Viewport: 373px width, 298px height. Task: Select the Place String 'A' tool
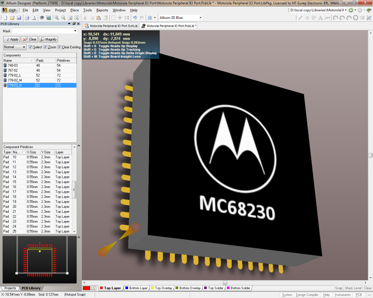point(321,18)
